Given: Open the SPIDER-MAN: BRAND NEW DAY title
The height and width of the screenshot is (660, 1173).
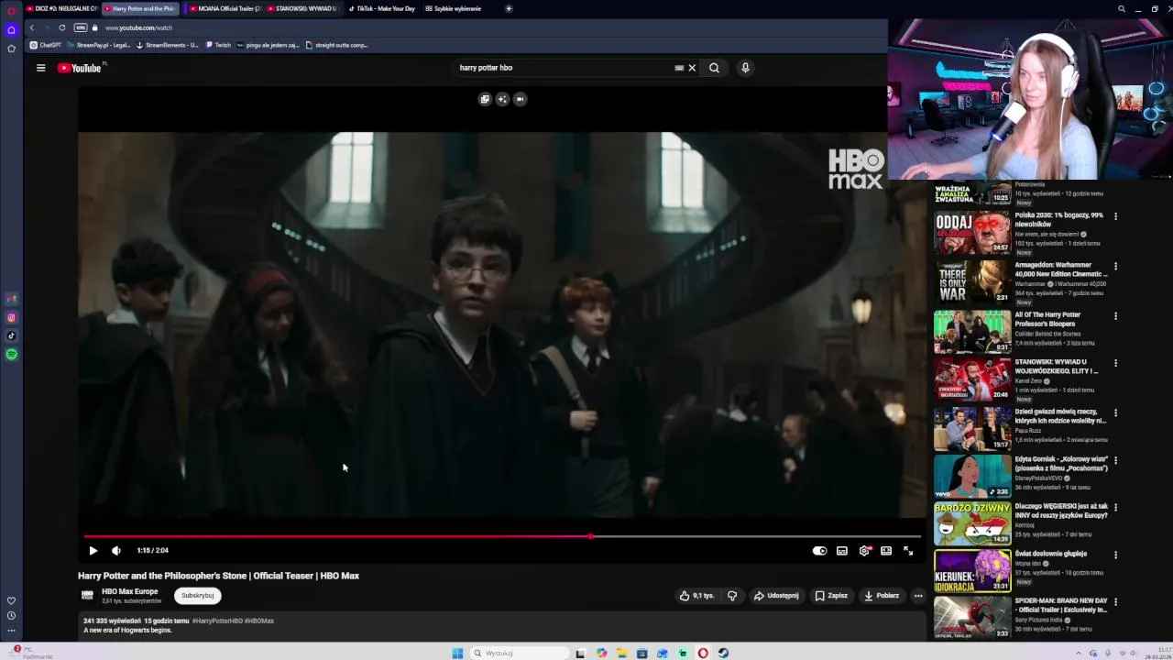Looking at the screenshot, I should click(1061, 605).
